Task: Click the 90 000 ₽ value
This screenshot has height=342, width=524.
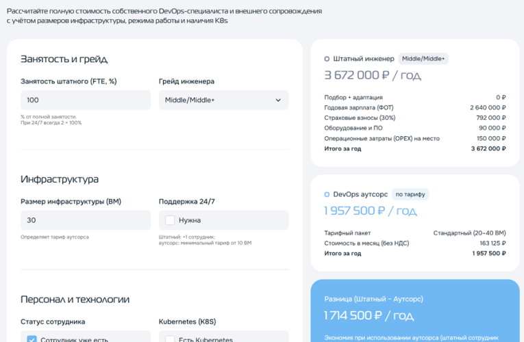Action: coord(492,128)
